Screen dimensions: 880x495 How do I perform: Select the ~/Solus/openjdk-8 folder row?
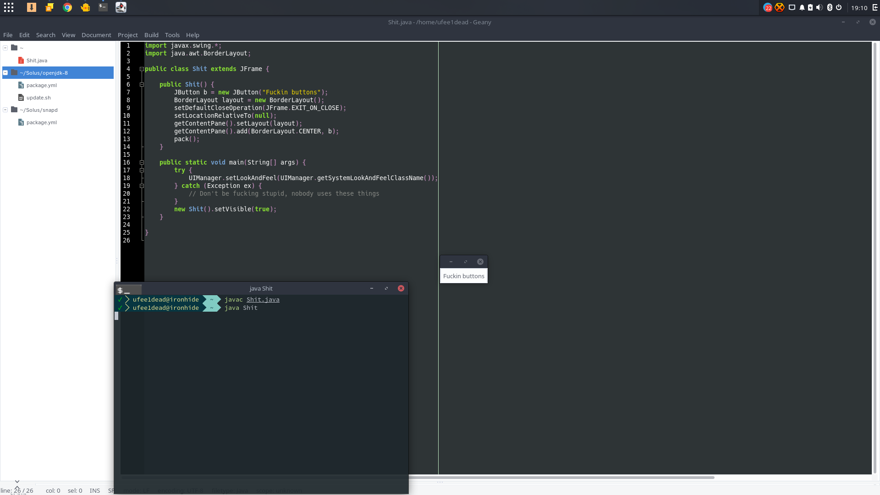pos(58,72)
